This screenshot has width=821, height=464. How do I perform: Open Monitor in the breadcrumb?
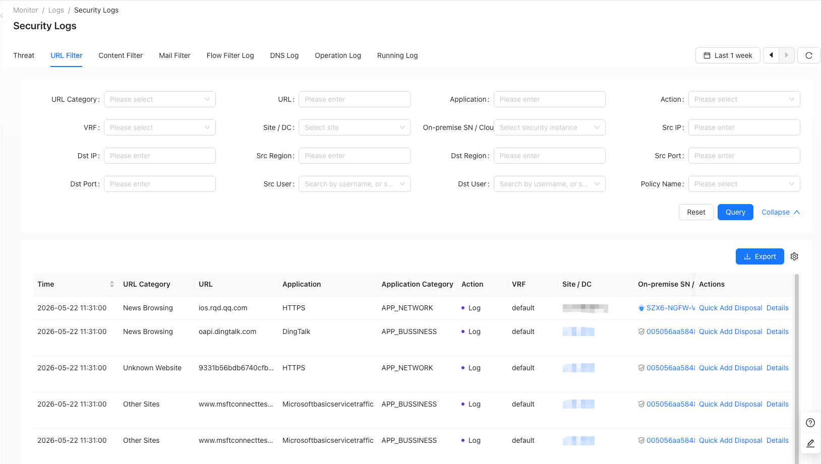(26, 10)
